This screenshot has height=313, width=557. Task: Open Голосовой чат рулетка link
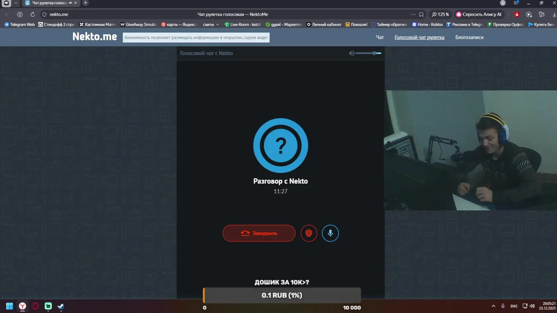[x=419, y=37]
